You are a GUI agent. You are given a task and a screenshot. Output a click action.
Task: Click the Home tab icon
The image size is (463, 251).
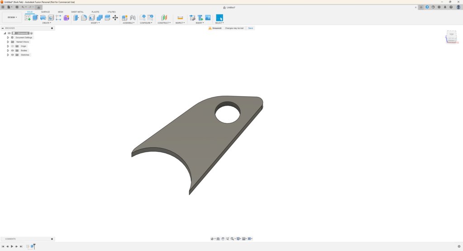[x=38, y=7]
